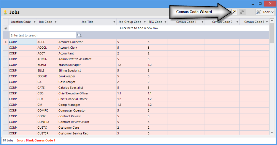Click the search magnifier icon
The width and height of the screenshot is (277, 145).
click(79, 35)
